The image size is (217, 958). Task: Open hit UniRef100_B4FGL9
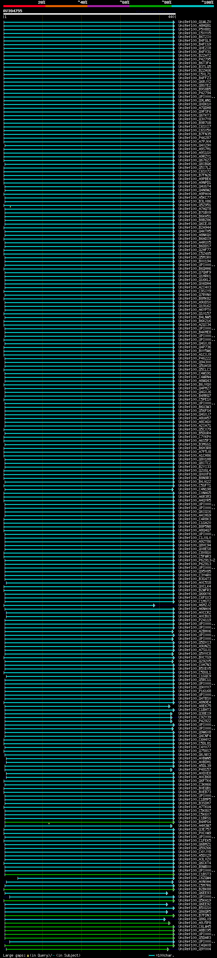pos(194,40)
